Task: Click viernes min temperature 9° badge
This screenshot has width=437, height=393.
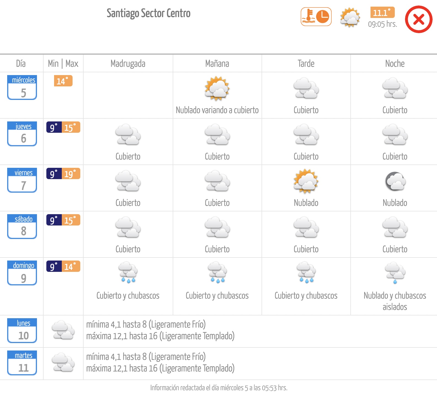Action: 54,174
